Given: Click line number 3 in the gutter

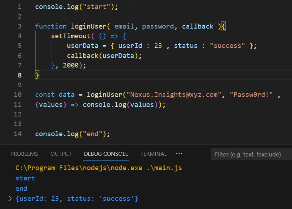Looking at the screenshot, I should 20,26.
